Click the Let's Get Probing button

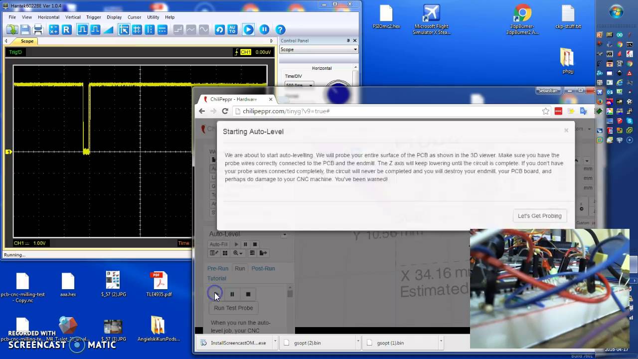pyautogui.click(x=539, y=216)
